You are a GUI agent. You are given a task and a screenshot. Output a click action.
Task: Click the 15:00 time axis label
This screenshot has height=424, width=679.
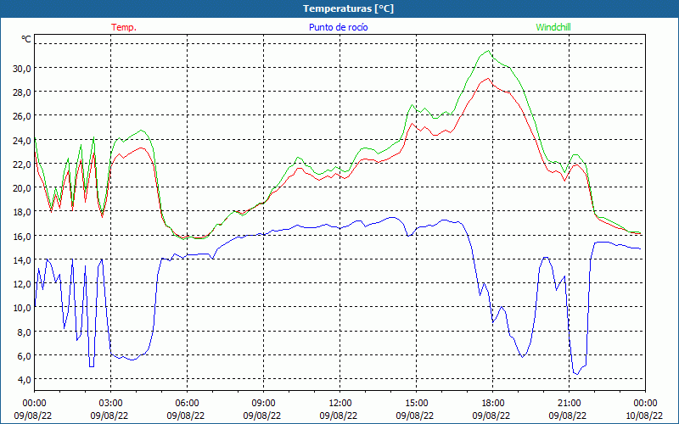(416, 404)
